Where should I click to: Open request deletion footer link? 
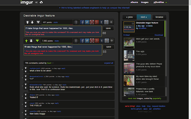pos(158,106)
